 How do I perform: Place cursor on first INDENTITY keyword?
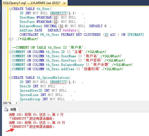[x=58, y=13]
